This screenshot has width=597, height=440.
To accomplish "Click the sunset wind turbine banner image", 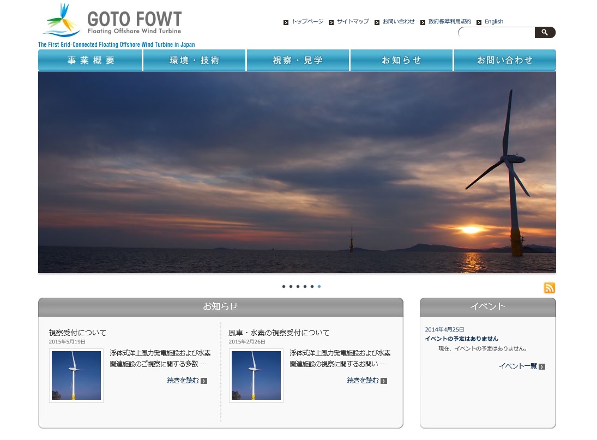I will pos(297,172).
